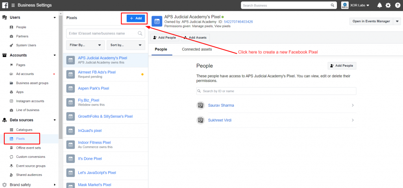Image resolution: width=403 pixels, height=188 pixels.
Task: Select APS Judicial Academy's Pixel in list
Action: click(105, 60)
